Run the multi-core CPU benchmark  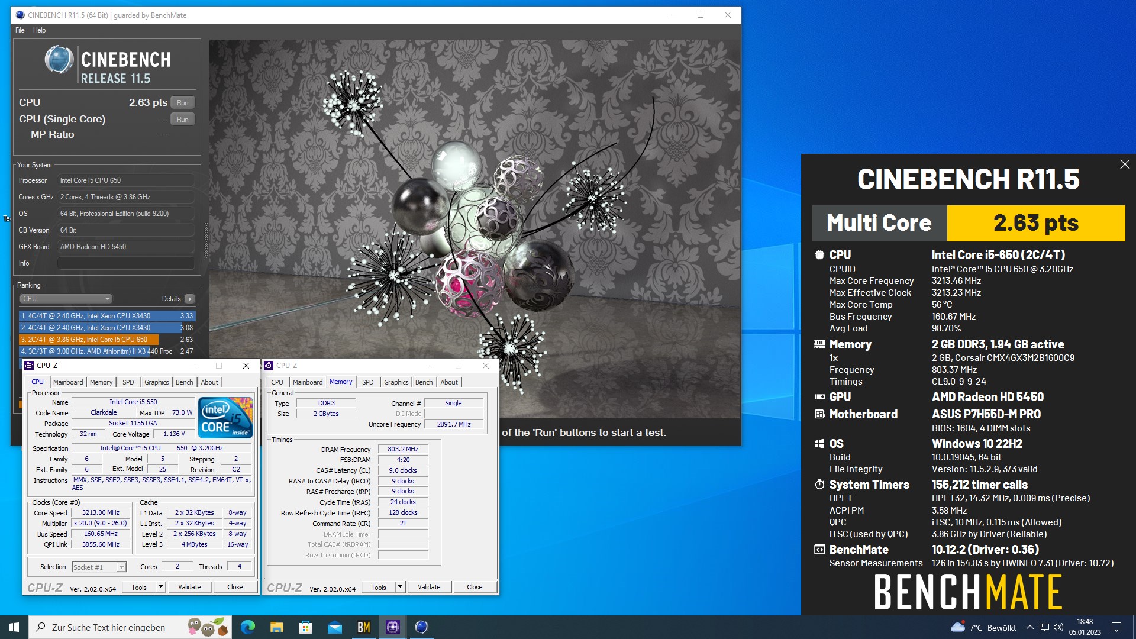183,102
